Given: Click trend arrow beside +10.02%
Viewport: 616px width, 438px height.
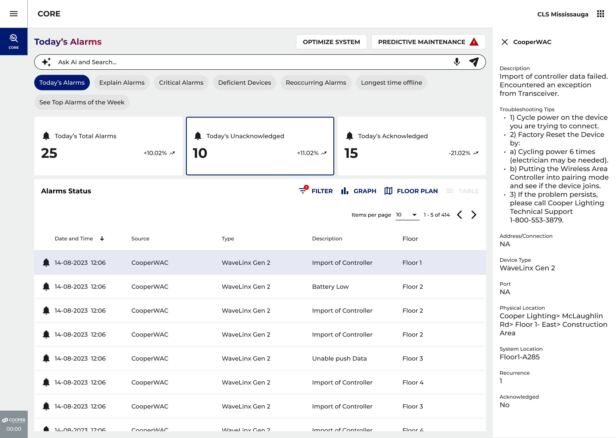Looking at the screenshot, I should pos(172,153).
